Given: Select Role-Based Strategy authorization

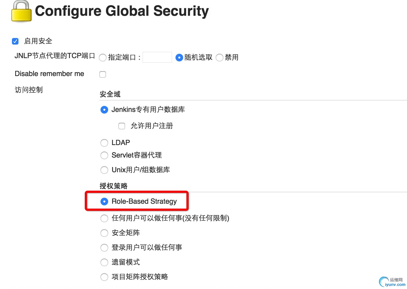Looking at the screenshot, I should click(104, 202).
